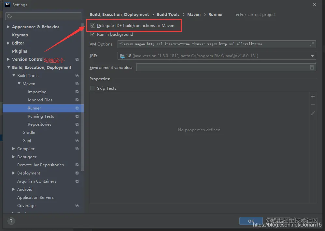Expand the Android node

[x=13, y=189]
